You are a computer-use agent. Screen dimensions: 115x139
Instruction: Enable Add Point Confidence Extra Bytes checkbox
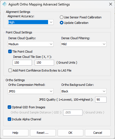click(x=10, y=70)
